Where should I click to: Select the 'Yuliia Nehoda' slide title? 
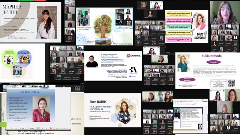pyautogui.click(x=211, y=56)
